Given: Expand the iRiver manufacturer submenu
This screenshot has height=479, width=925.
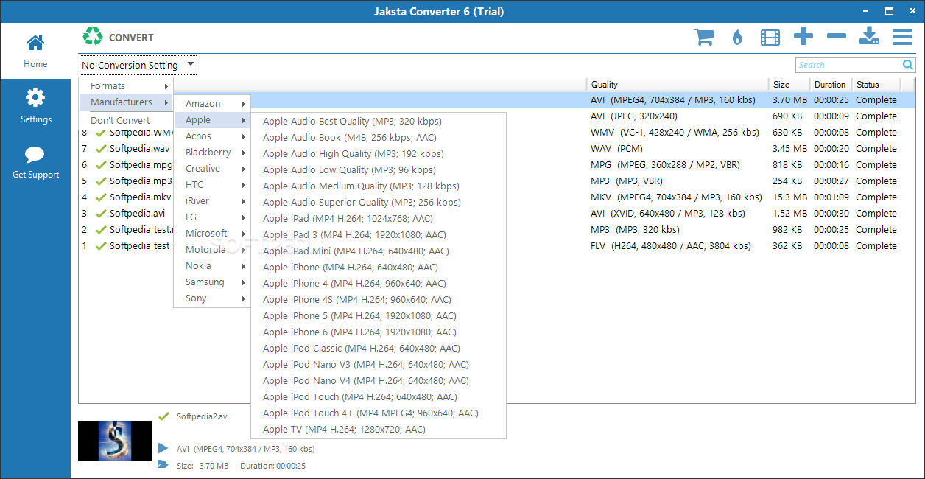Looking at the screenshot, I should pos(212,201).
